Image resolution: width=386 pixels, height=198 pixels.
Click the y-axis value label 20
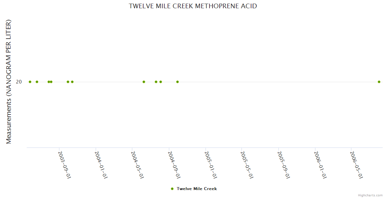point(19,82)
